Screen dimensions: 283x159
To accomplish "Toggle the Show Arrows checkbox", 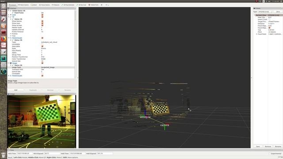I will [42, 26].
